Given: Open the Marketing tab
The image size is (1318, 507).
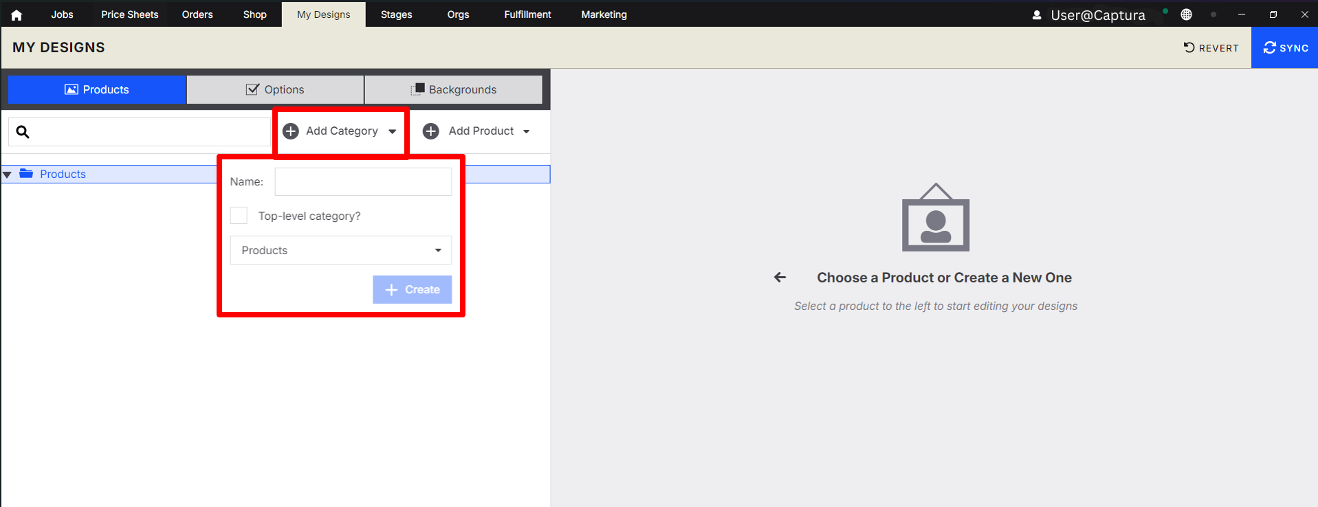Looking at the screenshot, I should coord(604,14).
